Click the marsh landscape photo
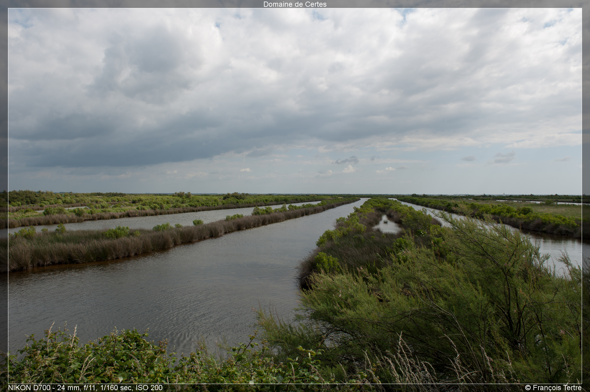This screenshot has width=590, height=392. (x=295, y=196)
